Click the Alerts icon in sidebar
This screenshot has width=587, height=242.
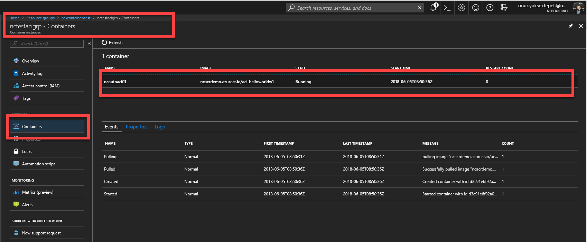click(x=16, y=204)
